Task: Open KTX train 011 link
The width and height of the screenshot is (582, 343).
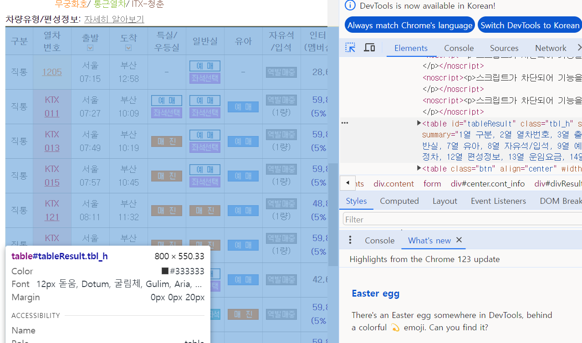Action: point(52,113)
